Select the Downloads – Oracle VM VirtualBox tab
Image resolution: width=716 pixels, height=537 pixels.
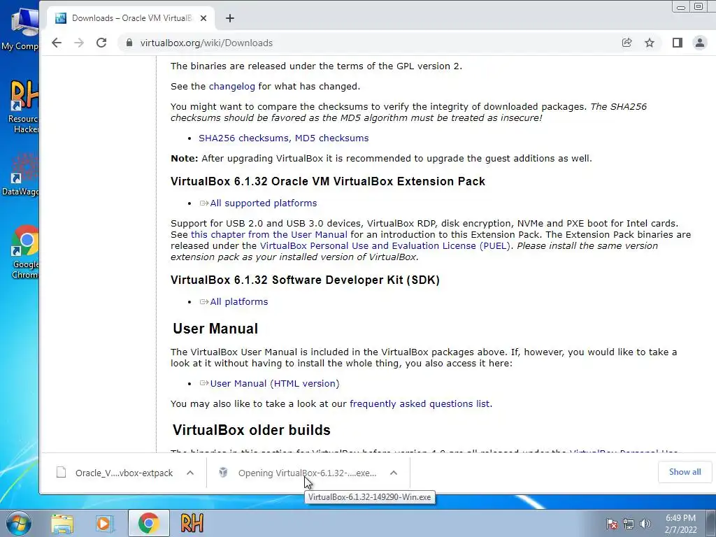[x=131, y=18]
